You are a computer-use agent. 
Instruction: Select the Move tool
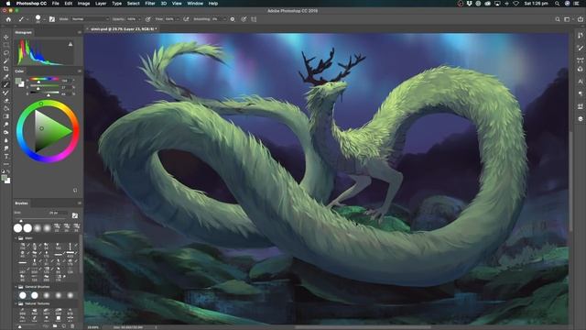click(6, 37)
